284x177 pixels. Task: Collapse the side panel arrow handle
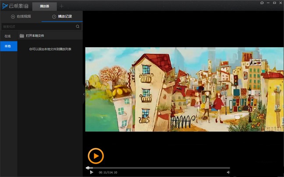click(84, 94)
